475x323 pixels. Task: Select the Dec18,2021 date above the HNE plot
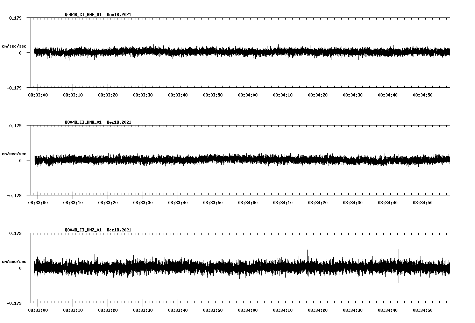coord(119,15)
